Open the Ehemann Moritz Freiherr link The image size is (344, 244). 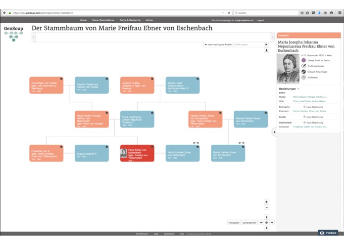[310, 111]
